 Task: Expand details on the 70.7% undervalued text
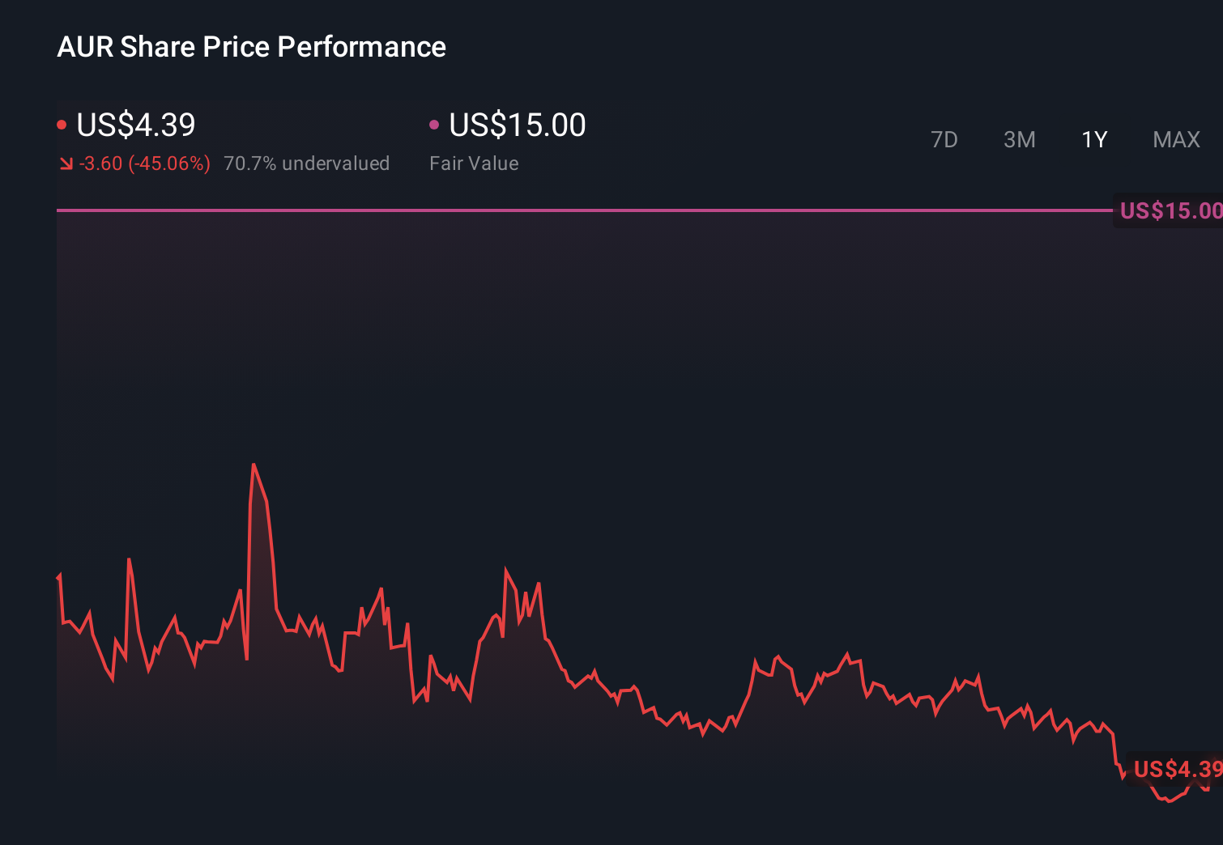307,163
